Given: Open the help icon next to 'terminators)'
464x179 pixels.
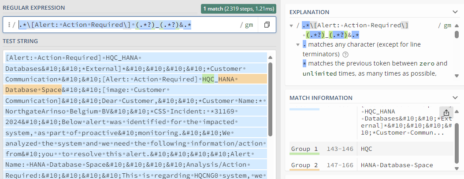Looking at the screenshot, I should point(345,55).
